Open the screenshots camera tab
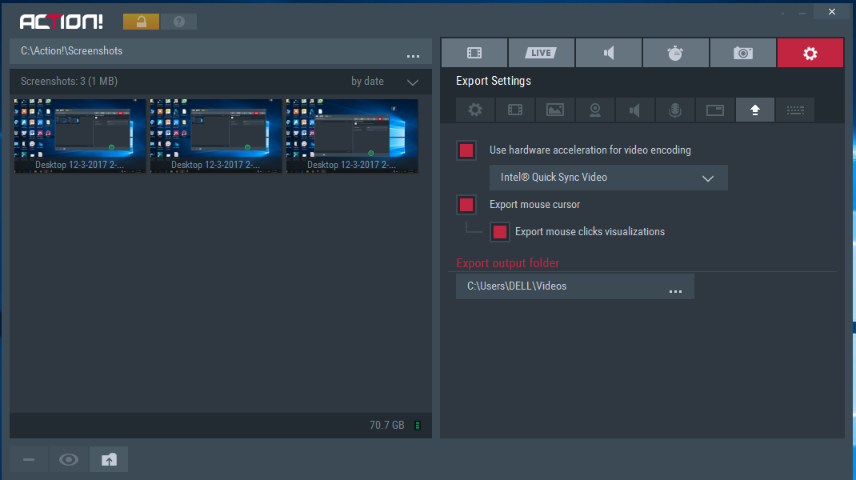Viewport: 856px width, 480px height. click(743, 53)
